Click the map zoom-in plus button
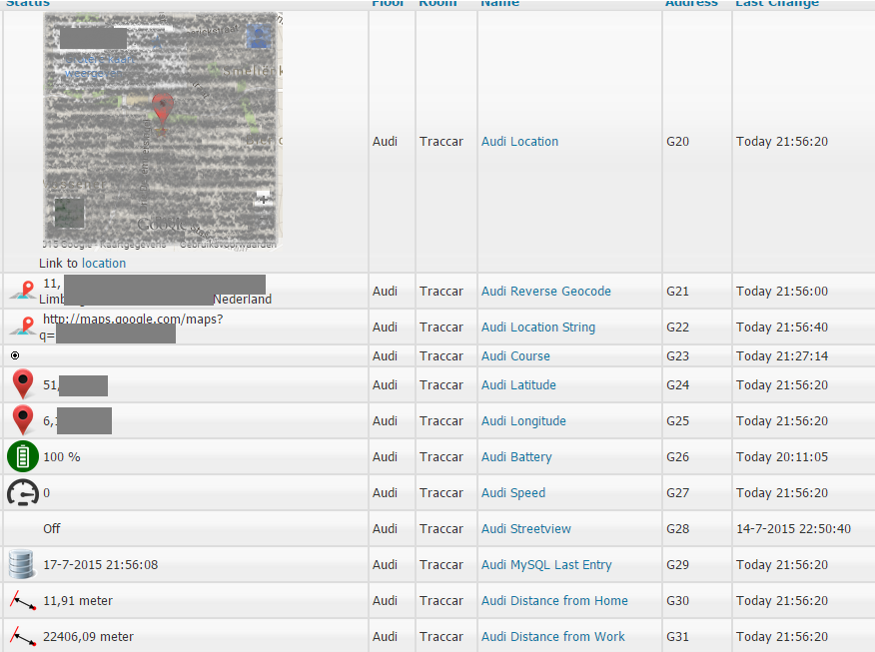This screenshot has height=652, width=875. click(x=263, y=199)
